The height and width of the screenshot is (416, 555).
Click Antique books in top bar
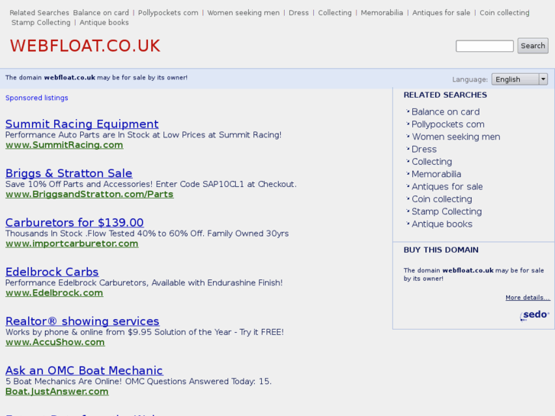point(104,23)
